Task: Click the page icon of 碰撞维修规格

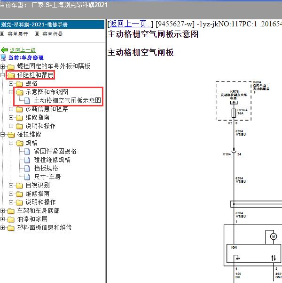Action: click(27, 160)
